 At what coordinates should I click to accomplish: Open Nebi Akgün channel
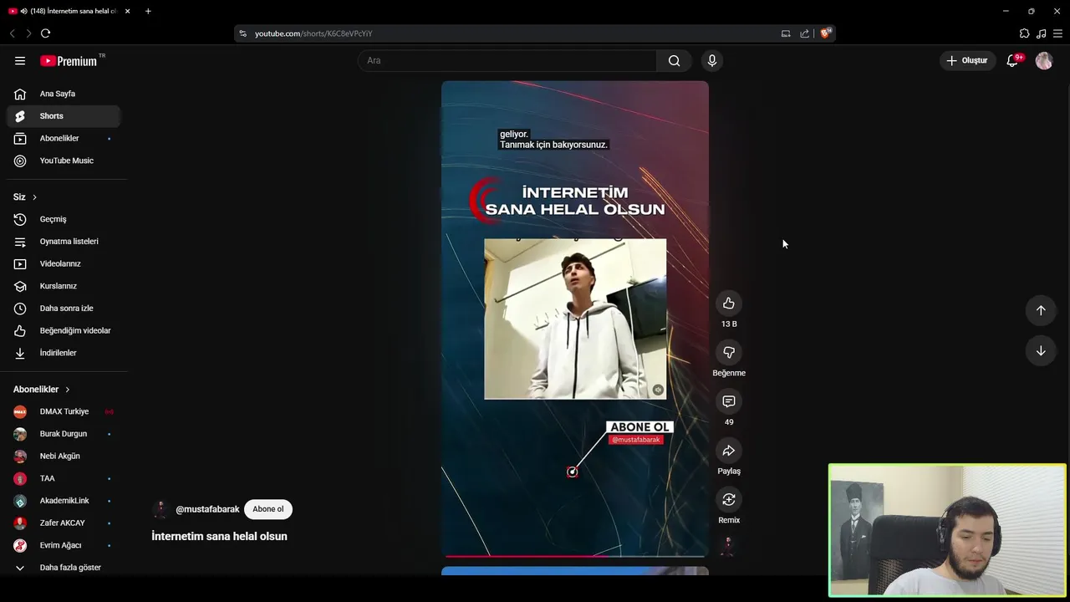[x=64, y=457]
